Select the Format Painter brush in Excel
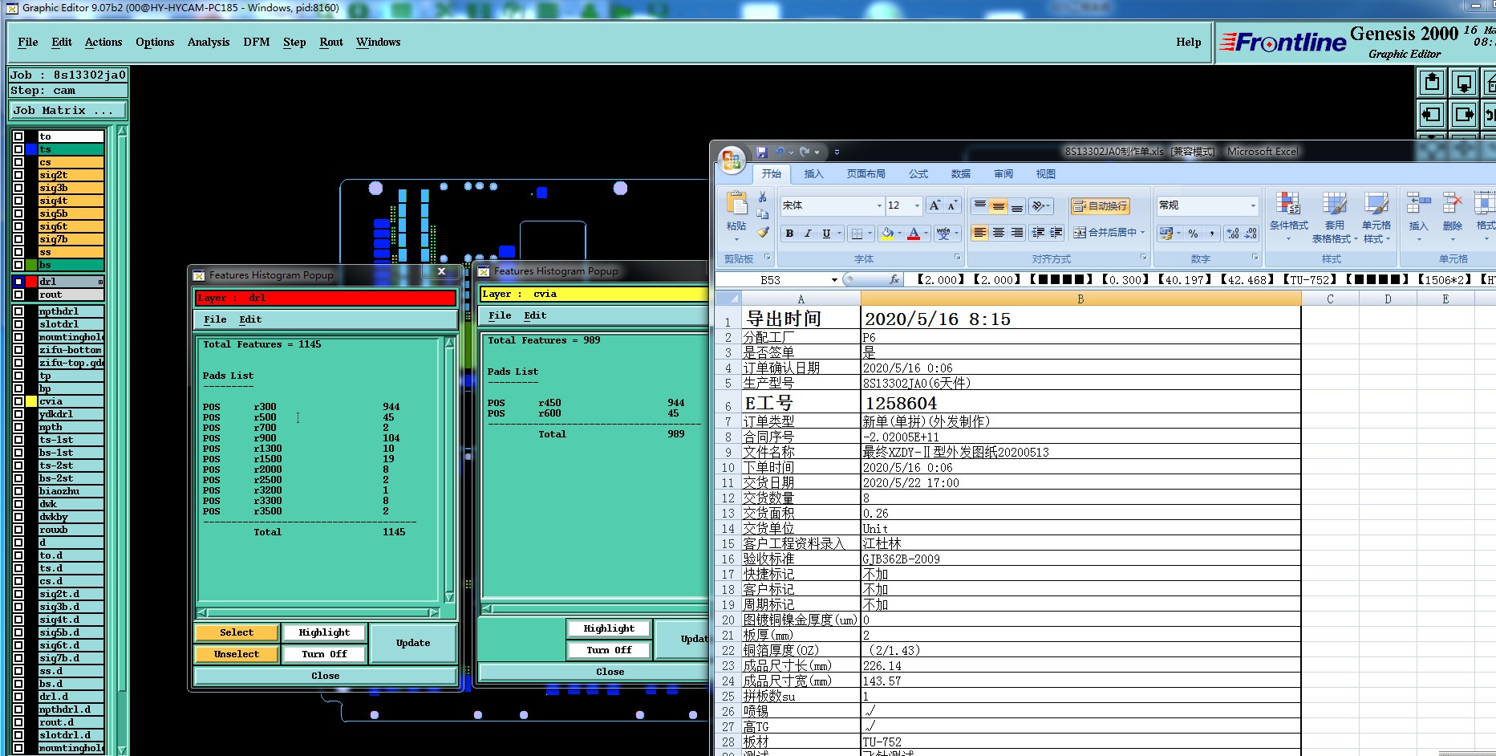This screenshot has height=756, width=1496. [763, 232]
